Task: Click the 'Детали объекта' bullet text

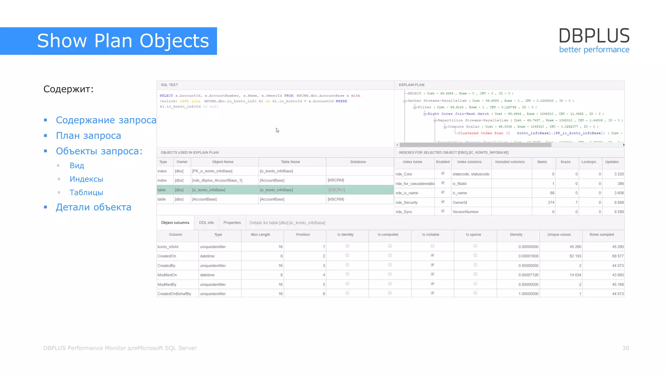Action: [x=93, y=207]
